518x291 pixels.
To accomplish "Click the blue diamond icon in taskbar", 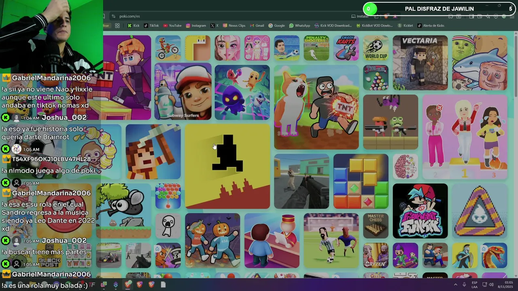I will pyautogui.click(x=116, y=285).
